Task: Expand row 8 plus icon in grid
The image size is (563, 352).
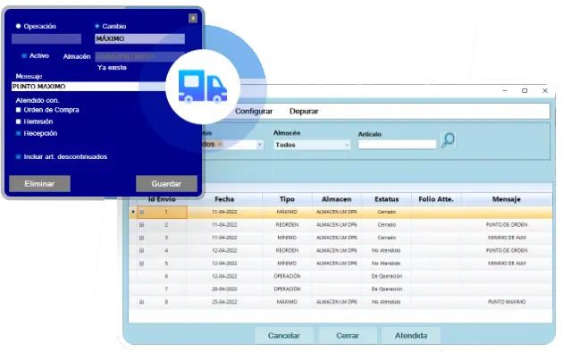Action: (x=141, y=302)
